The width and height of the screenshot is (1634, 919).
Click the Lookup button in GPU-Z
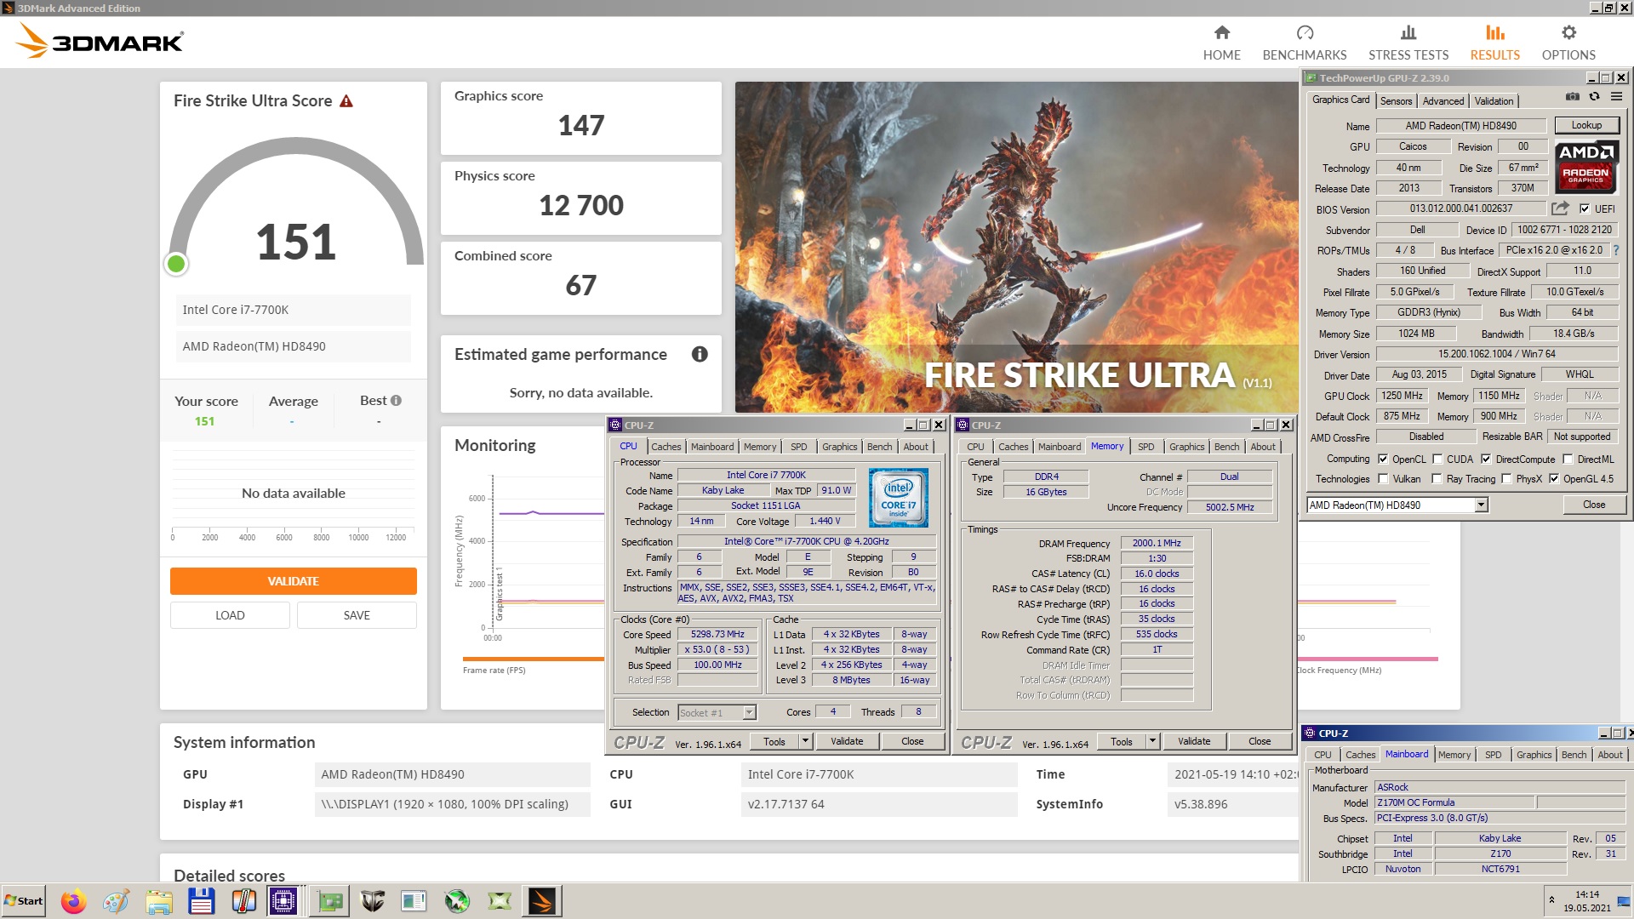point(1586,125)
